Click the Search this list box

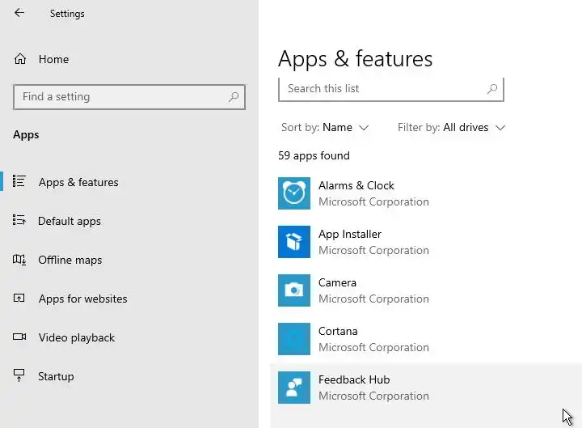tap(380, 89)
